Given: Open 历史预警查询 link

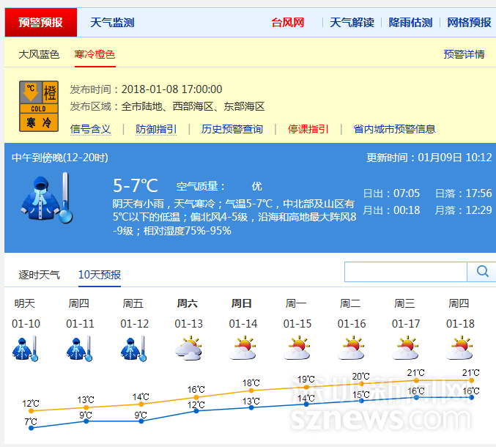Looking at the screenshot, I should pyautogui.click(x=232, y=129).
